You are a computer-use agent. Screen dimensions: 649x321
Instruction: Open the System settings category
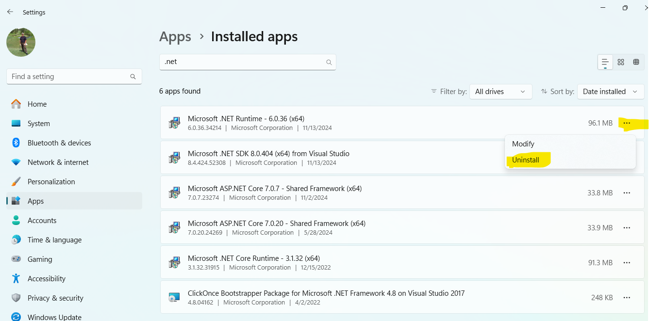click(74, 124)
